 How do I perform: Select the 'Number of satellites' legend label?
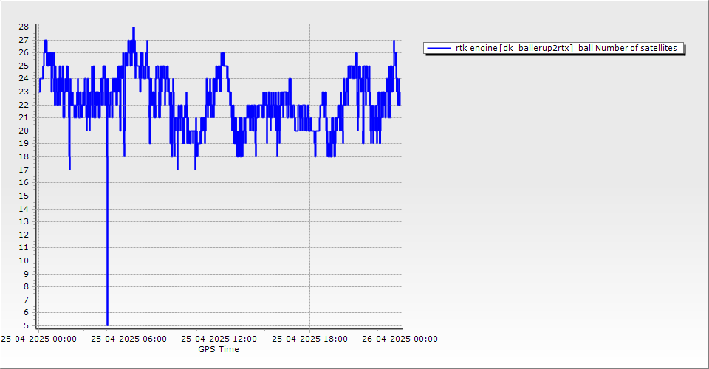[565, 48]
